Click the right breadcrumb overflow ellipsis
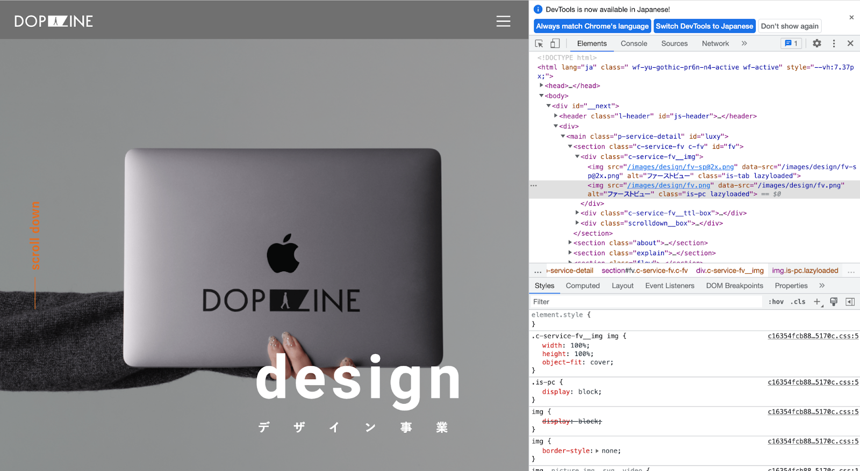The image size is (860, 471). [x=851, y=271]
